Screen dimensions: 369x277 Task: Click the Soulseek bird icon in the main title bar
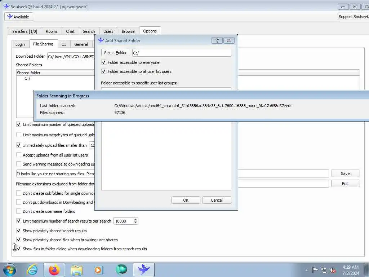click(6, 6)
